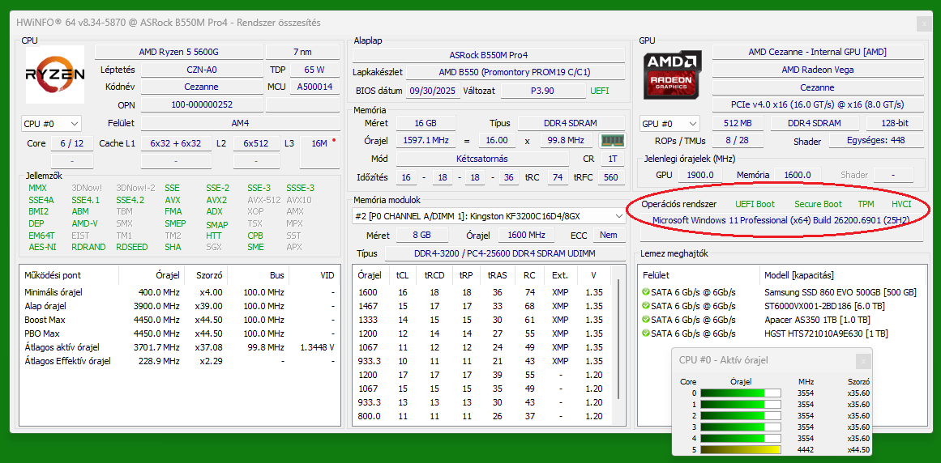Click the P3.90 BIOS version field
The height and width of the screenshot is (463, 941).
click(x=542, y=91)
